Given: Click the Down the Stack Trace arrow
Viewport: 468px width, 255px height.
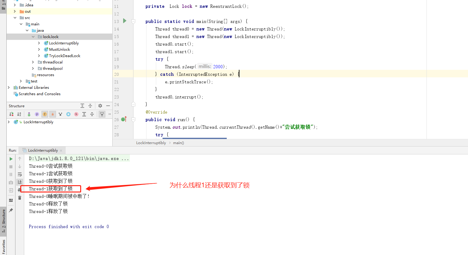Looking at the screenshot, I should click(x=20, y=167).
